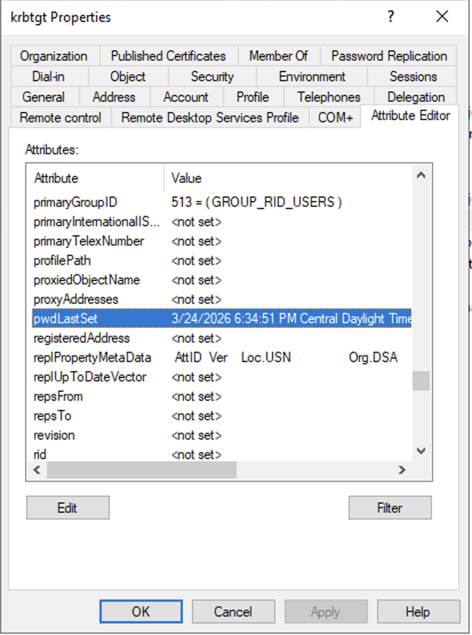Switch to the Member Of tab
Image resolution: width=472 pixels, height=635 pixels.
coord(278,56)
